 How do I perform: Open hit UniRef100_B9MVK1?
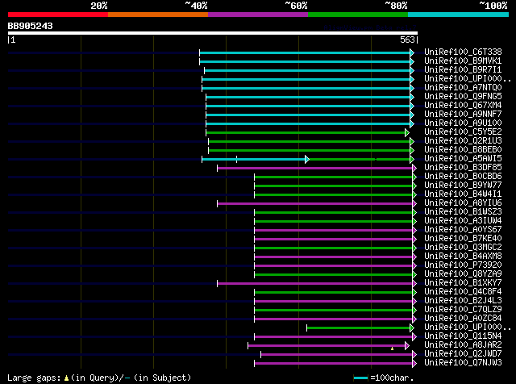coord(463,61)
